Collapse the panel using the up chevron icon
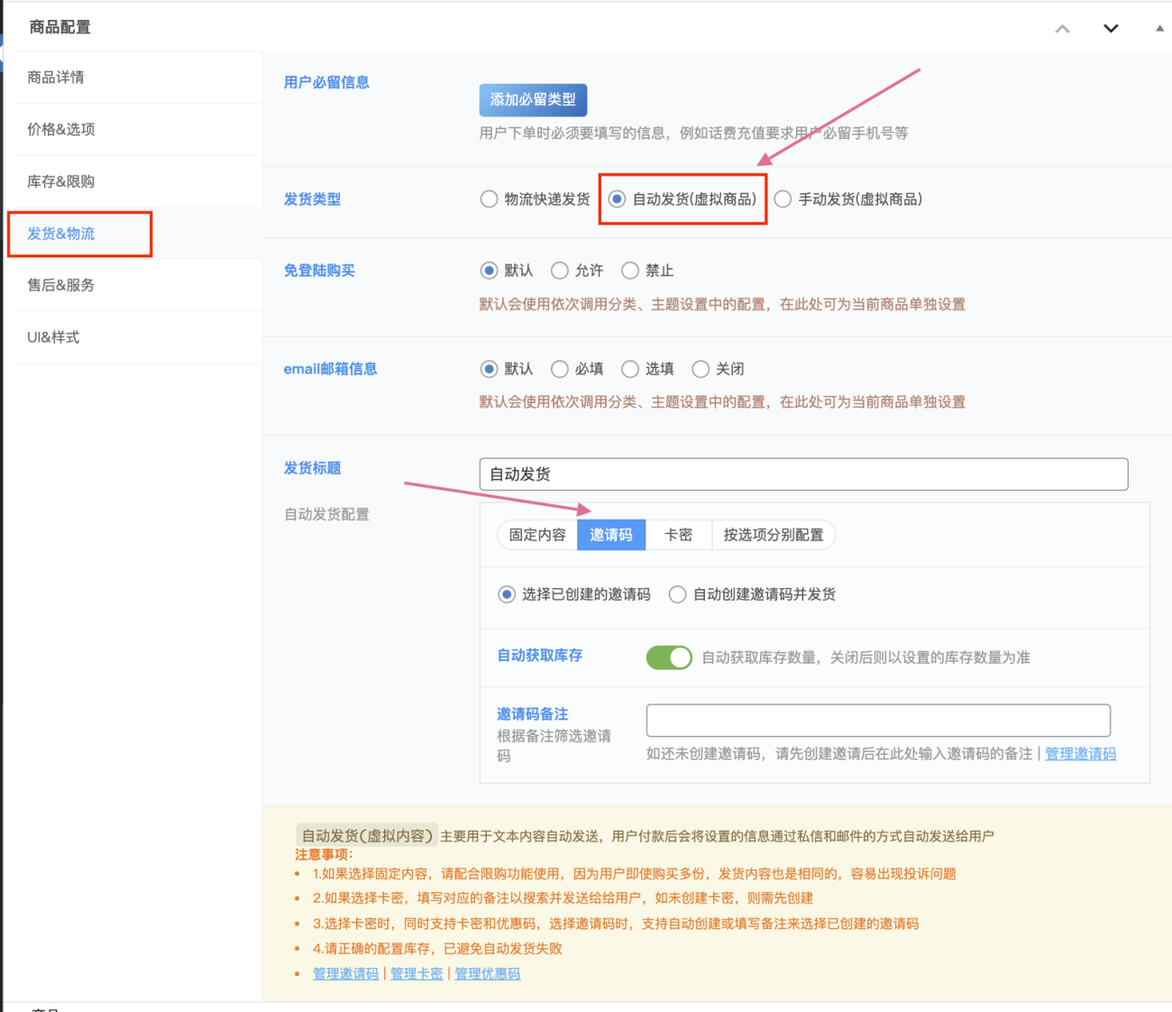The image size is (1172, 1012). [x=1062, y=28]
